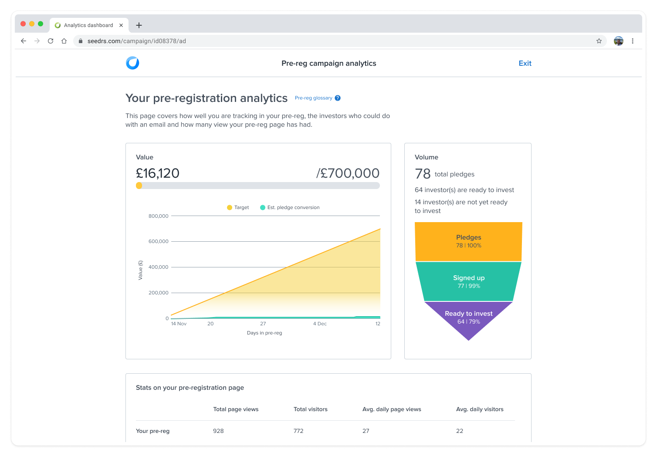Click 'Stats on your pre-registration page' heading
Image resolution: width=657 pixels, height=456 pixels.
pos(190,388)
